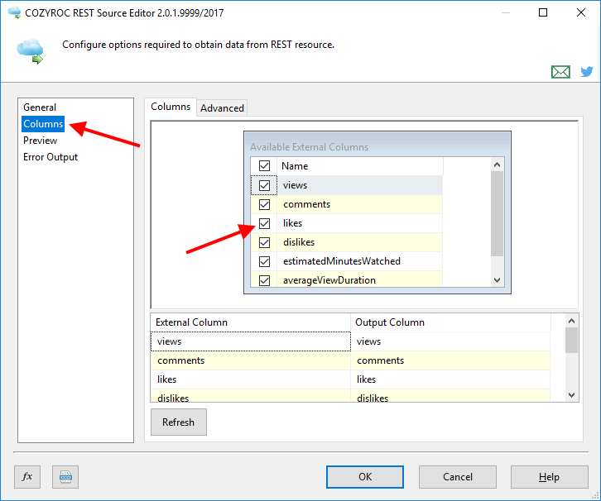Toggle the likes column checkbox
The width and height of the screenshot is (601, 501).
pyautogui.click(x=264, y=223)
